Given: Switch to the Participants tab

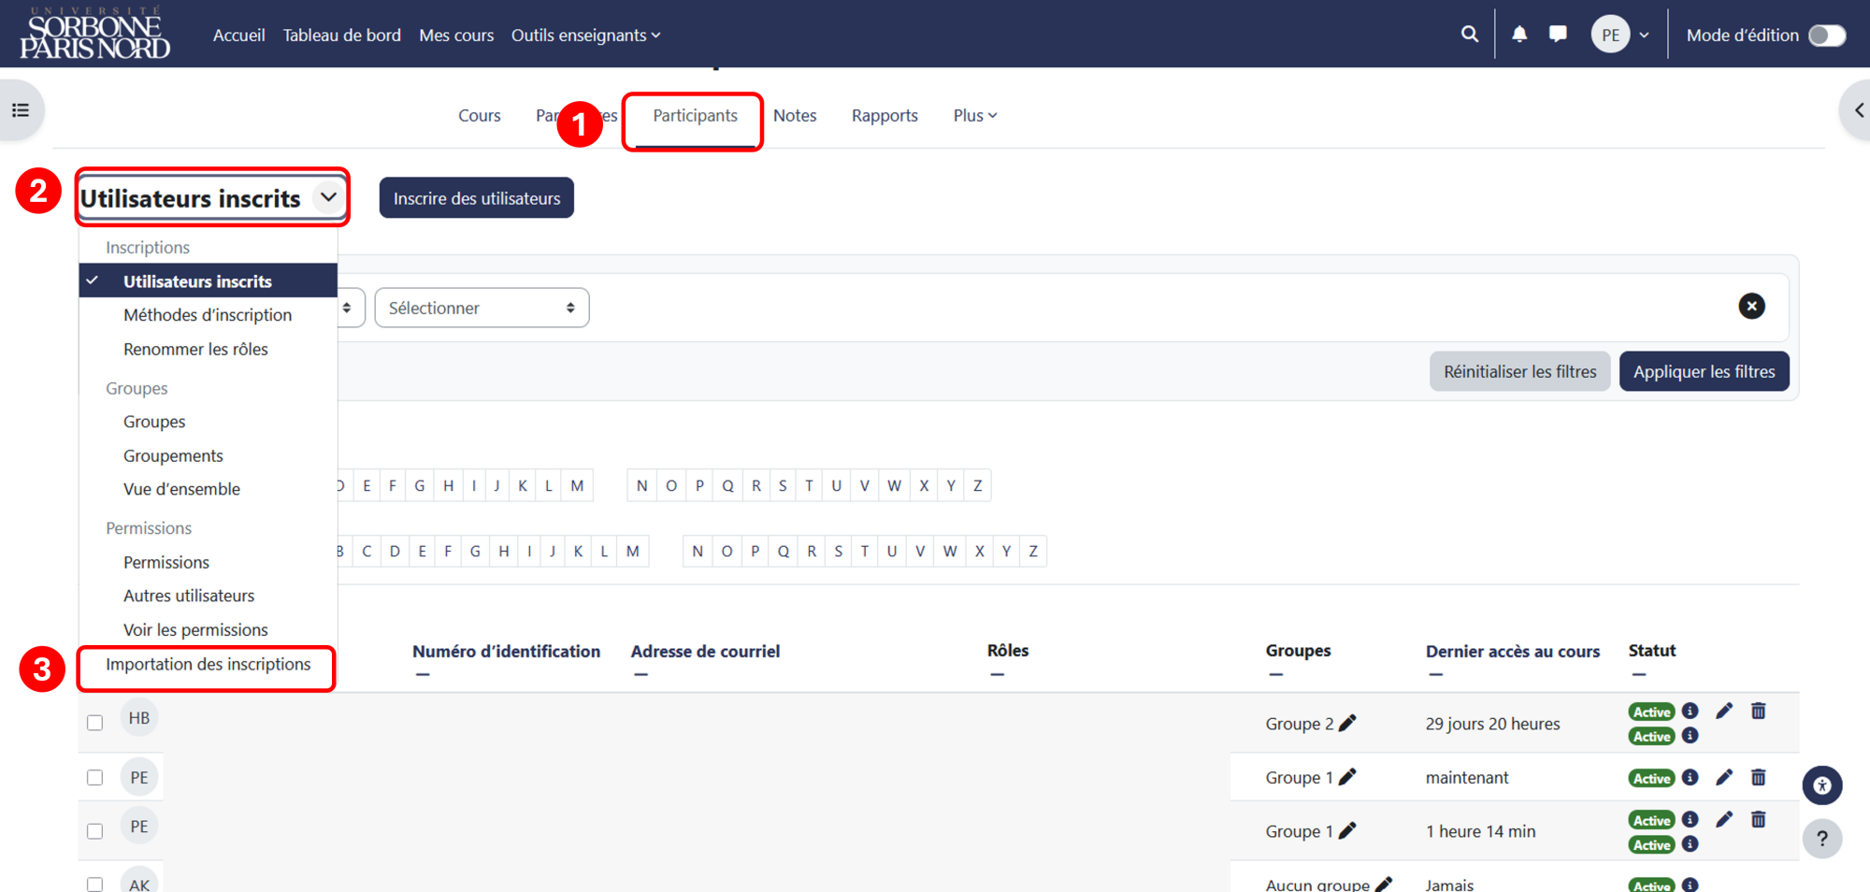Looking at the screenshot, I should pyautogui.click(x=695, y=115).
